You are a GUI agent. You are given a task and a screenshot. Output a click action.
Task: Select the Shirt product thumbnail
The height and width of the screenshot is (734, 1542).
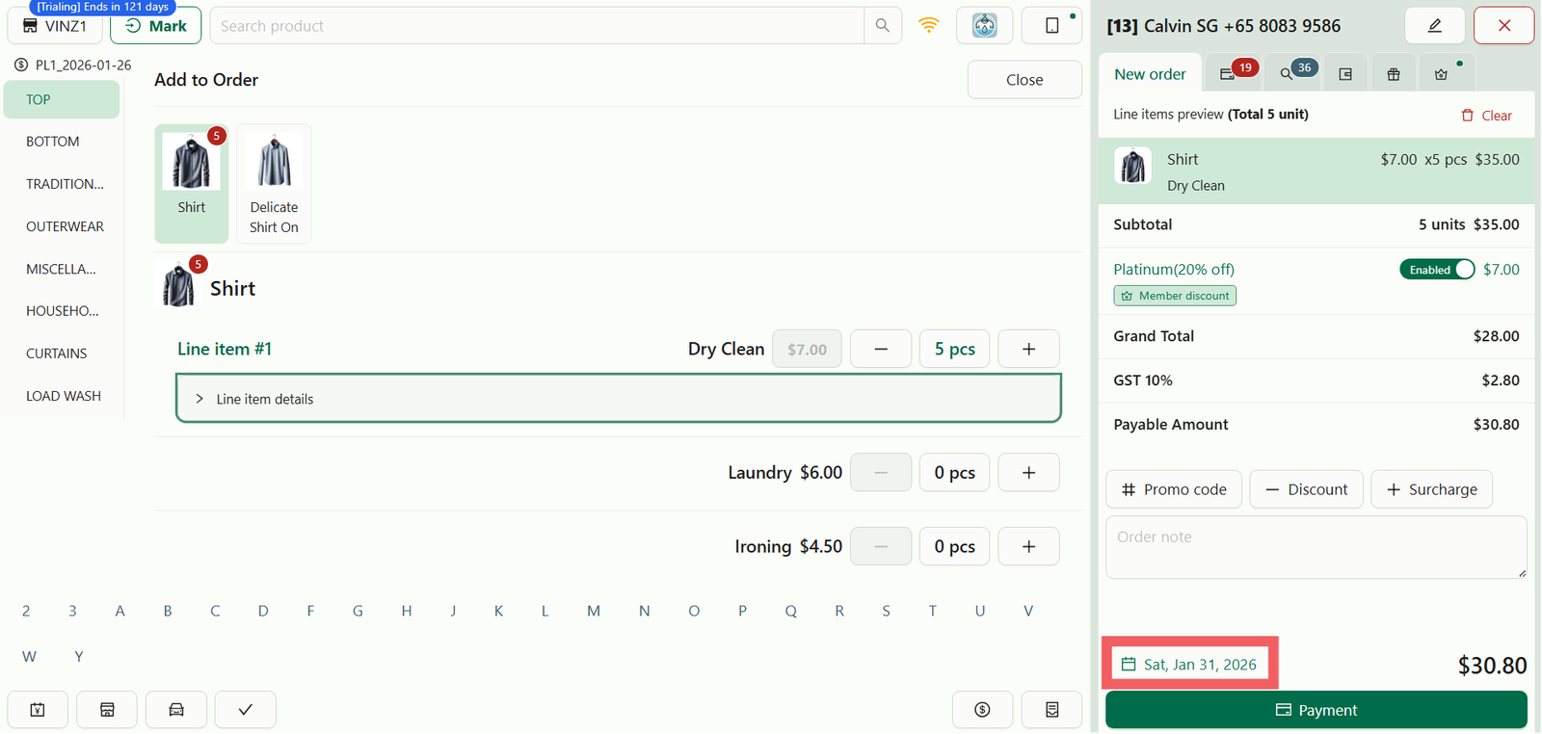point(192,183)
